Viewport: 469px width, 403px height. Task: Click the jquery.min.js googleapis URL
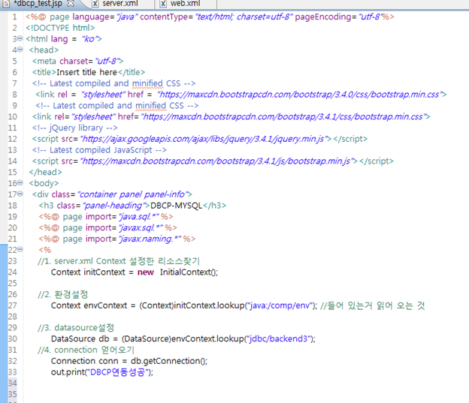click(203, 139)
